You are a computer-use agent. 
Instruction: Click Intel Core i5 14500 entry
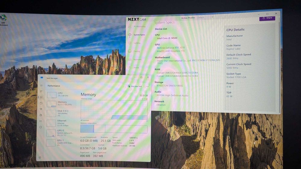(x=167, y=38)
